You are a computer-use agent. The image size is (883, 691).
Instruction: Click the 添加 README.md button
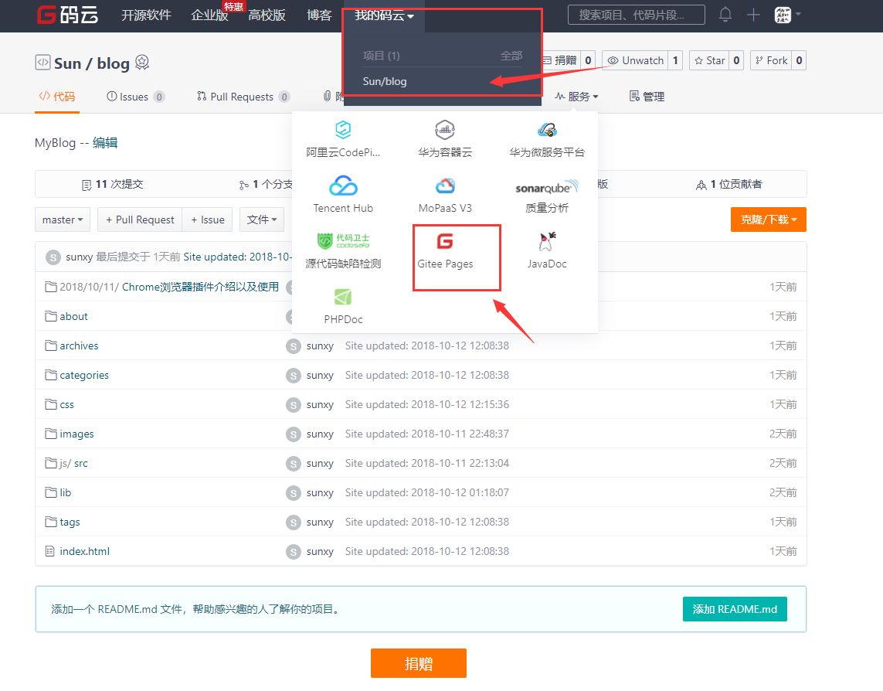tap(735, 609)
